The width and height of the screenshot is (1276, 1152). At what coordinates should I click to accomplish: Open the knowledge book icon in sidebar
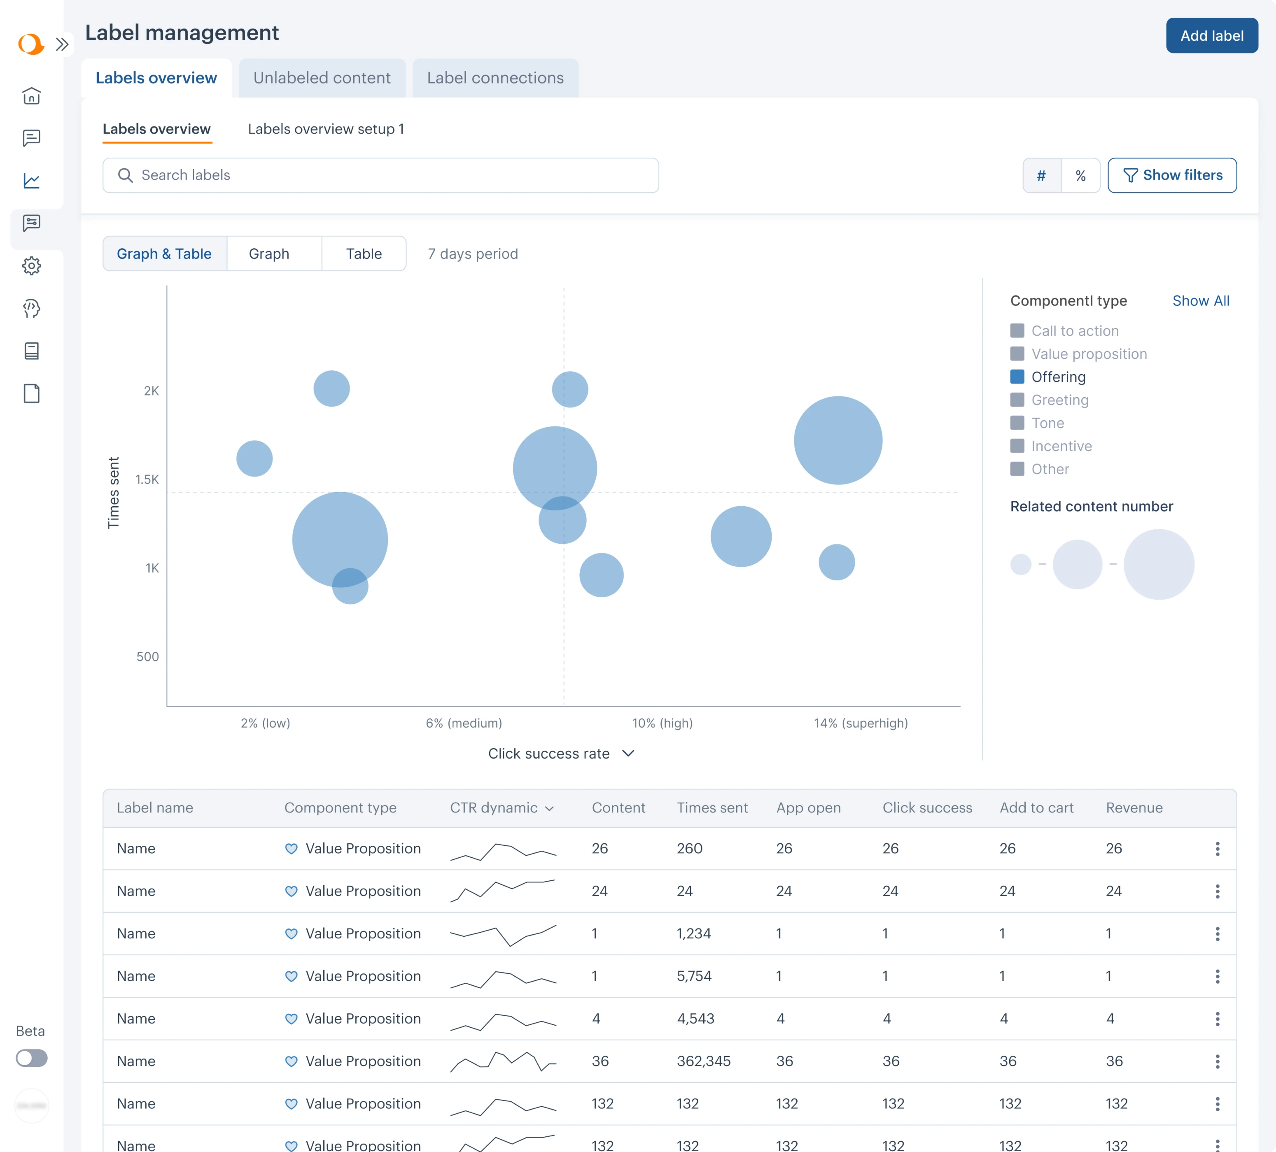[x=32, y=351]
